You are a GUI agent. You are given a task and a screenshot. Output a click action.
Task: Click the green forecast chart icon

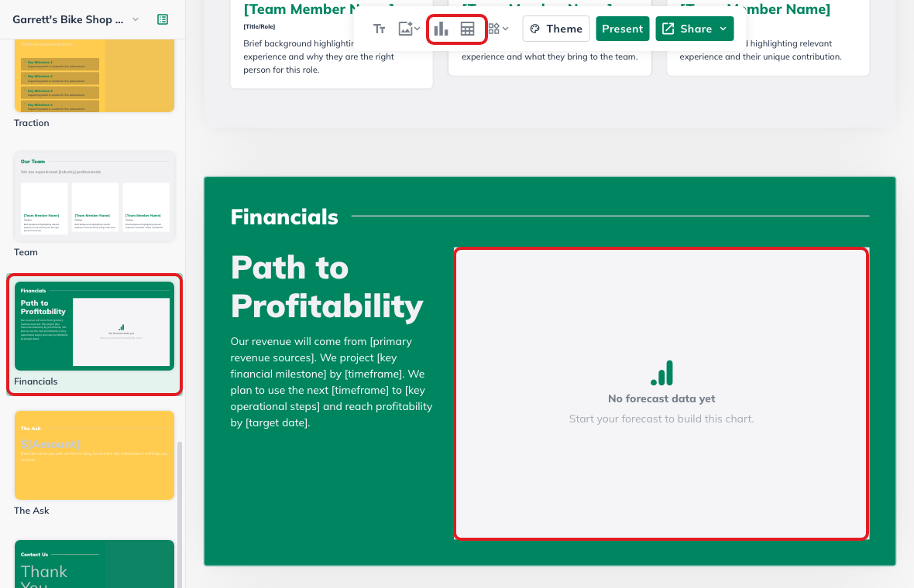[661, 373]
